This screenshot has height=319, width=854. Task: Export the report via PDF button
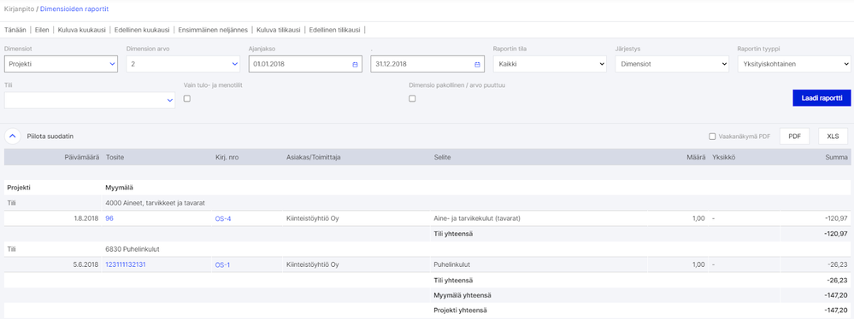click(x=795, y=136)
